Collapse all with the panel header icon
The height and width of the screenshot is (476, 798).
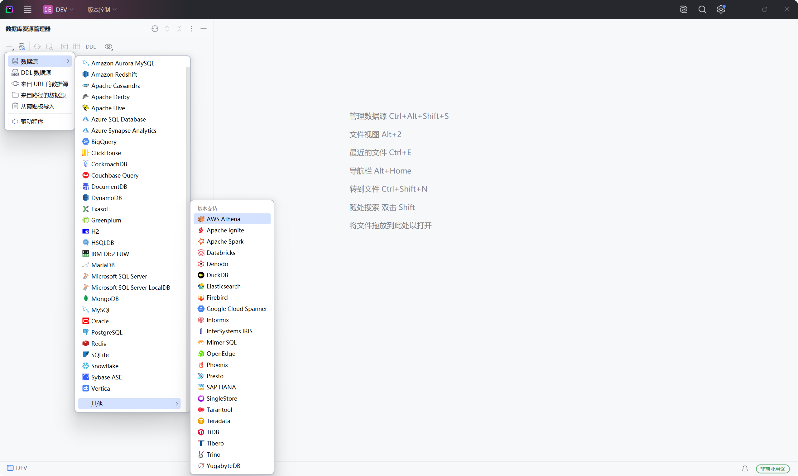point(179,29)
